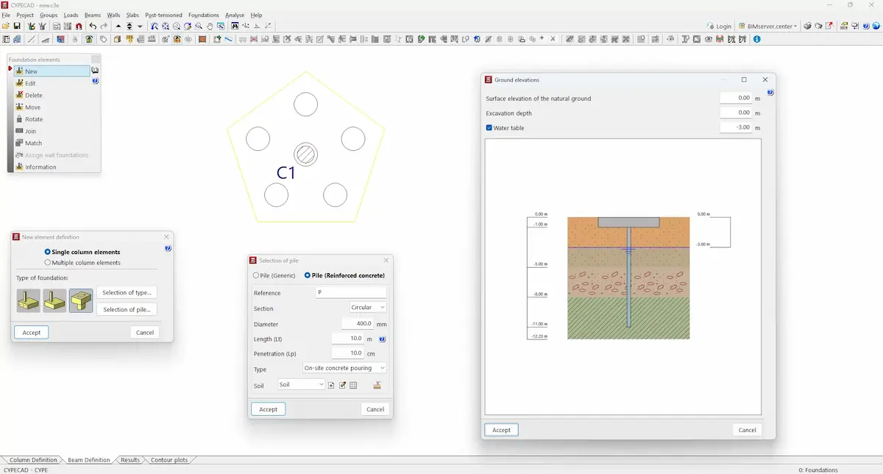Click the Go up a group arrow icon
Screen dimensions: 883x474
point(118,26)
